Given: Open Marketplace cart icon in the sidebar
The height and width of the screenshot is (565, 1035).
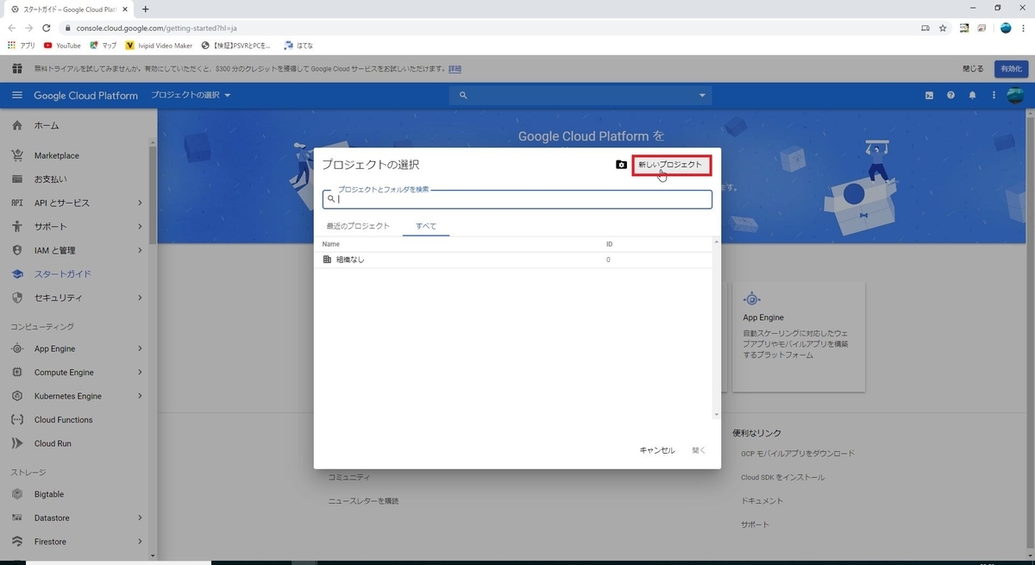Looking at the screenshot, I should coord(16,155).
